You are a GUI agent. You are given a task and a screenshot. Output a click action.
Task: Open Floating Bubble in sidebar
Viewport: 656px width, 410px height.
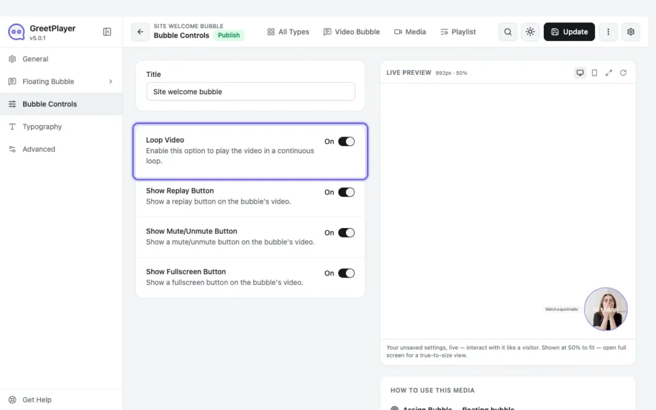[x=61, y=81]
